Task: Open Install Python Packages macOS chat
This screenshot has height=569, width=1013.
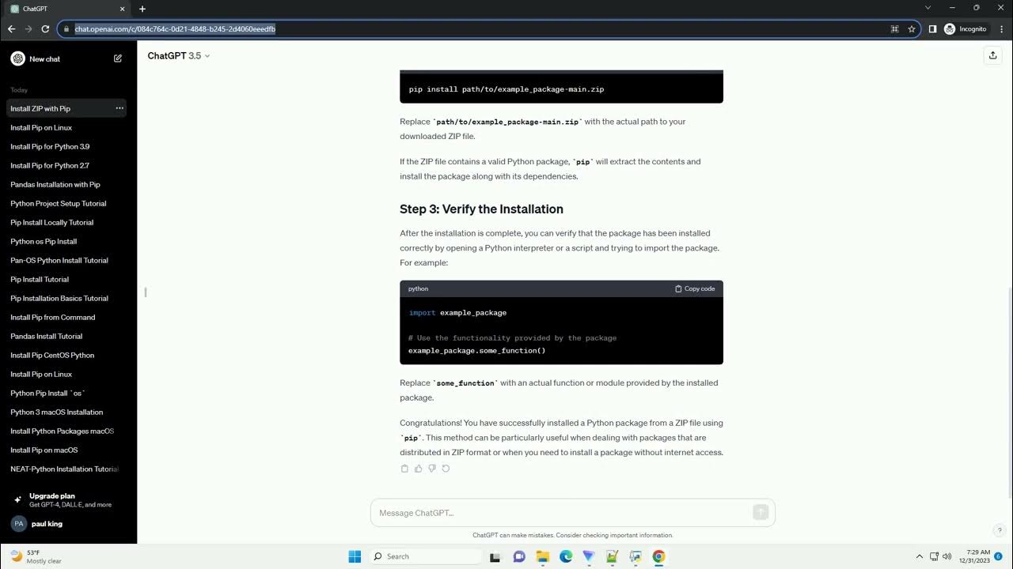Action: coord(66,431)
